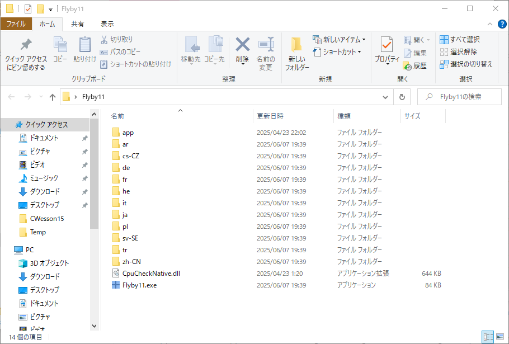Switch to the Share tab
This screenshot has width=509, height=344.
click(78, 24)
